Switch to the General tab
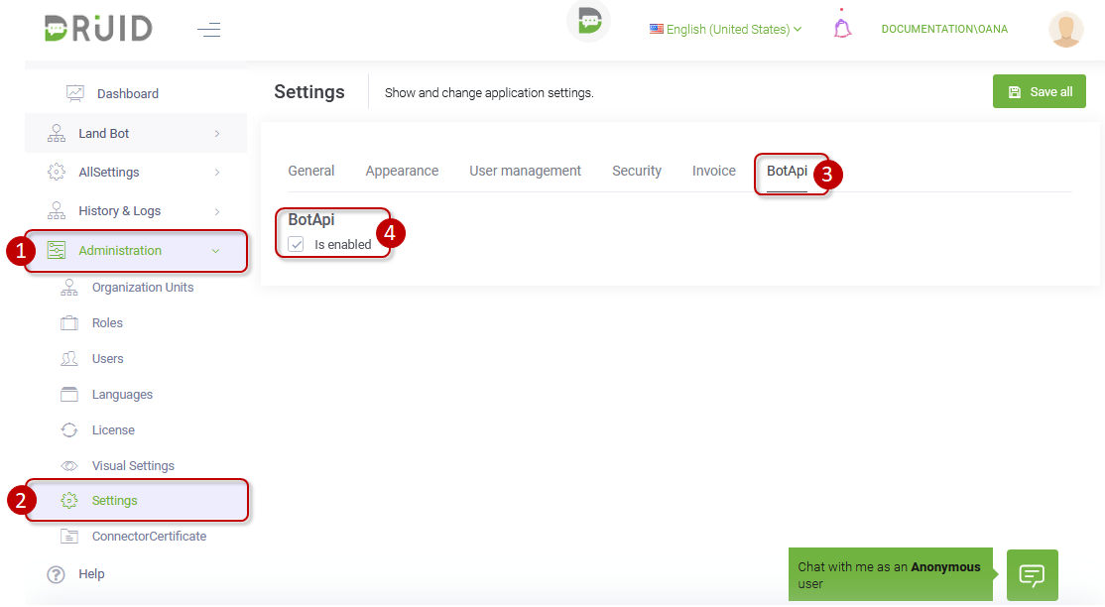Screen dimensions: 1105x607 point(311,171)
